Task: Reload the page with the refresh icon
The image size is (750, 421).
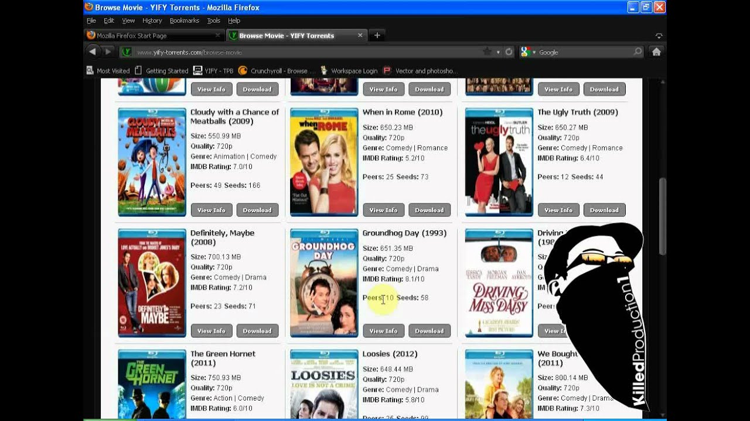Action: (509, 52)
